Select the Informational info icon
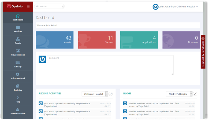The width and height of the screenshot is (209, 120). coord(18,74)
